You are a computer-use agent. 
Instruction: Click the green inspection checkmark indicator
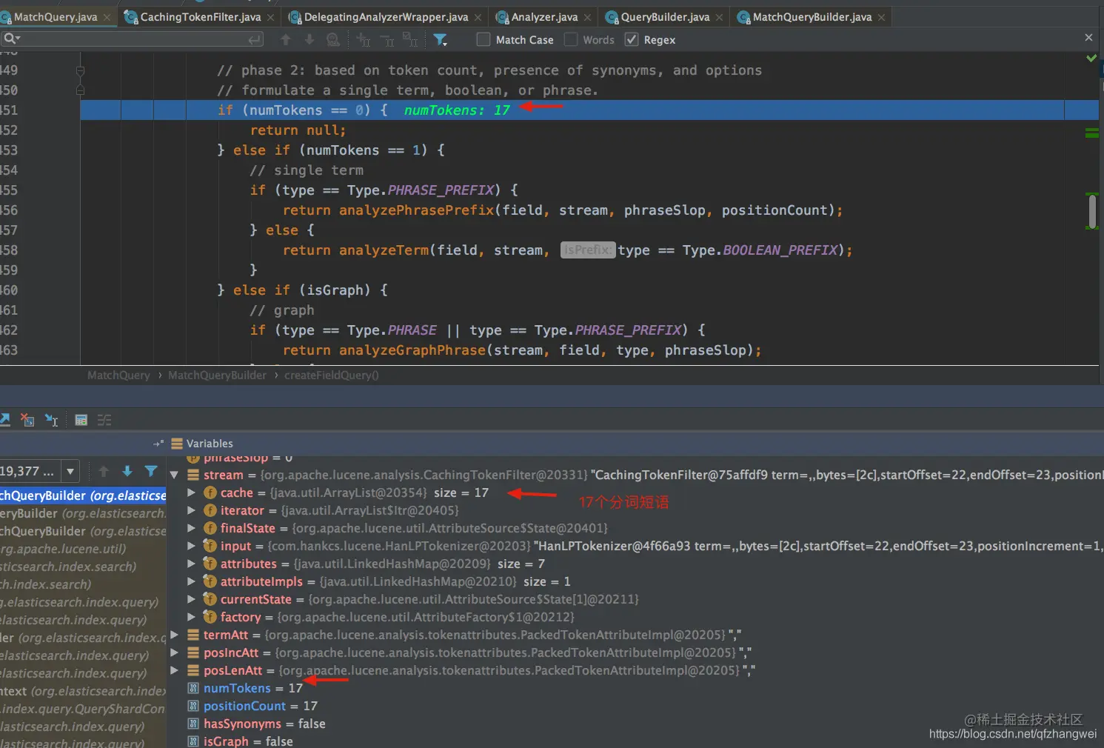(1091, 58)
